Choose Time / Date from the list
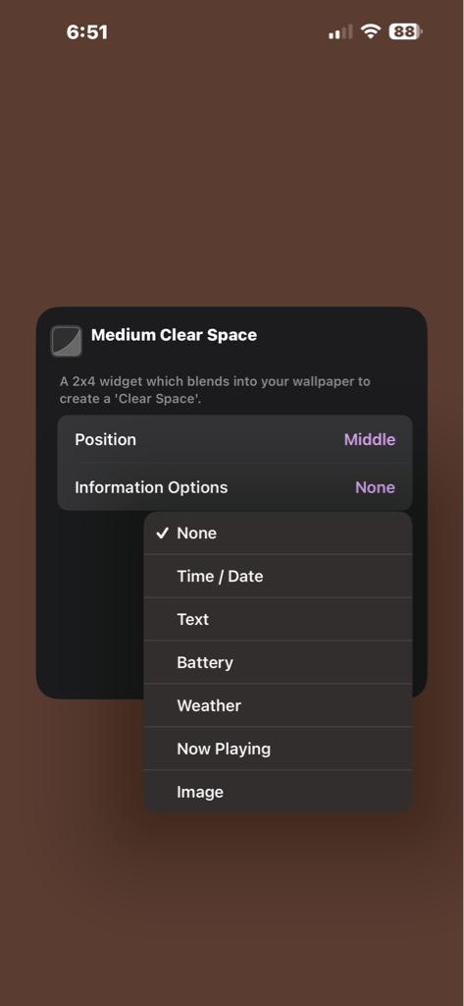This screenshot has width=464, height=1006. tap(278, 576)
